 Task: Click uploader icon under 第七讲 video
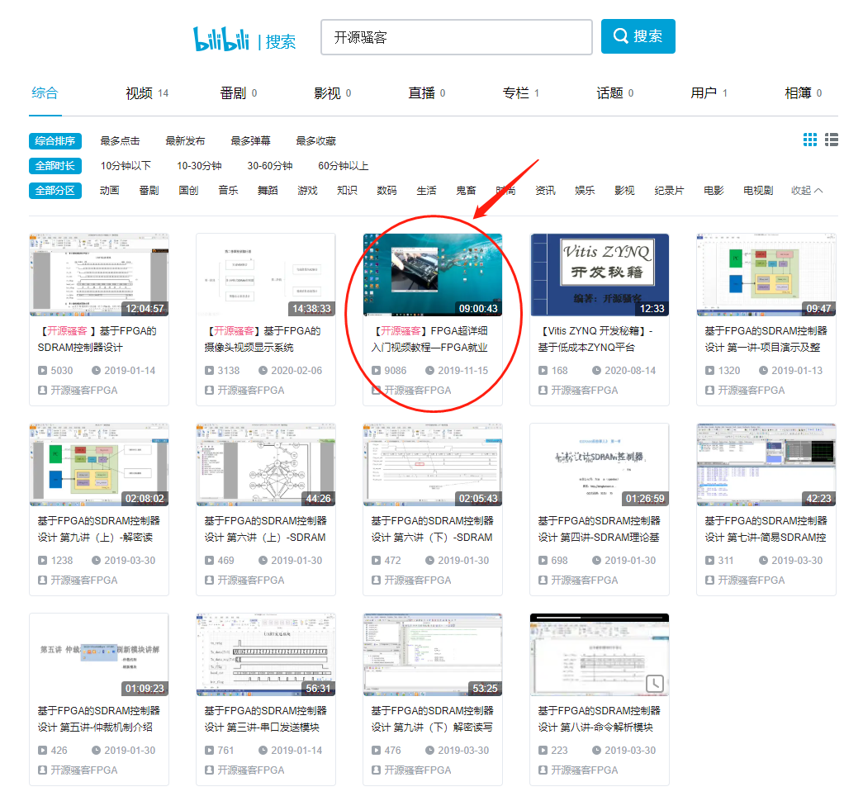tap(709, 581)
